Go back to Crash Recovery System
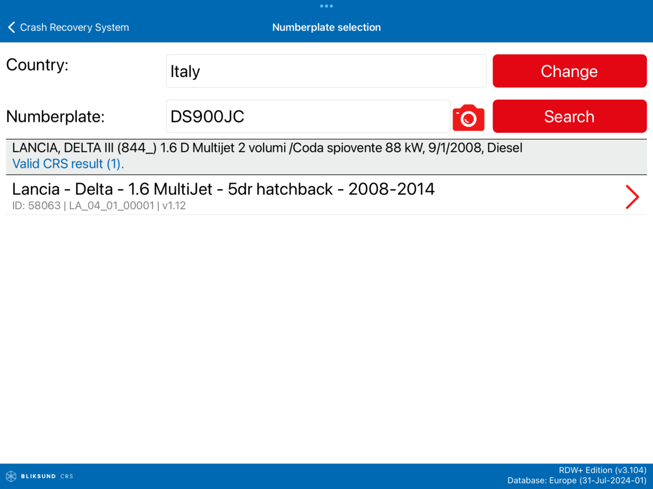This screenshot has height=489, width=653. click(69, 27)
